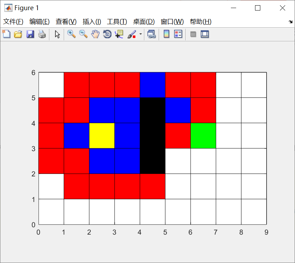Screen dimensions: 295x263
Task: Open the 文件(F) menu
Action: (13, 22)
